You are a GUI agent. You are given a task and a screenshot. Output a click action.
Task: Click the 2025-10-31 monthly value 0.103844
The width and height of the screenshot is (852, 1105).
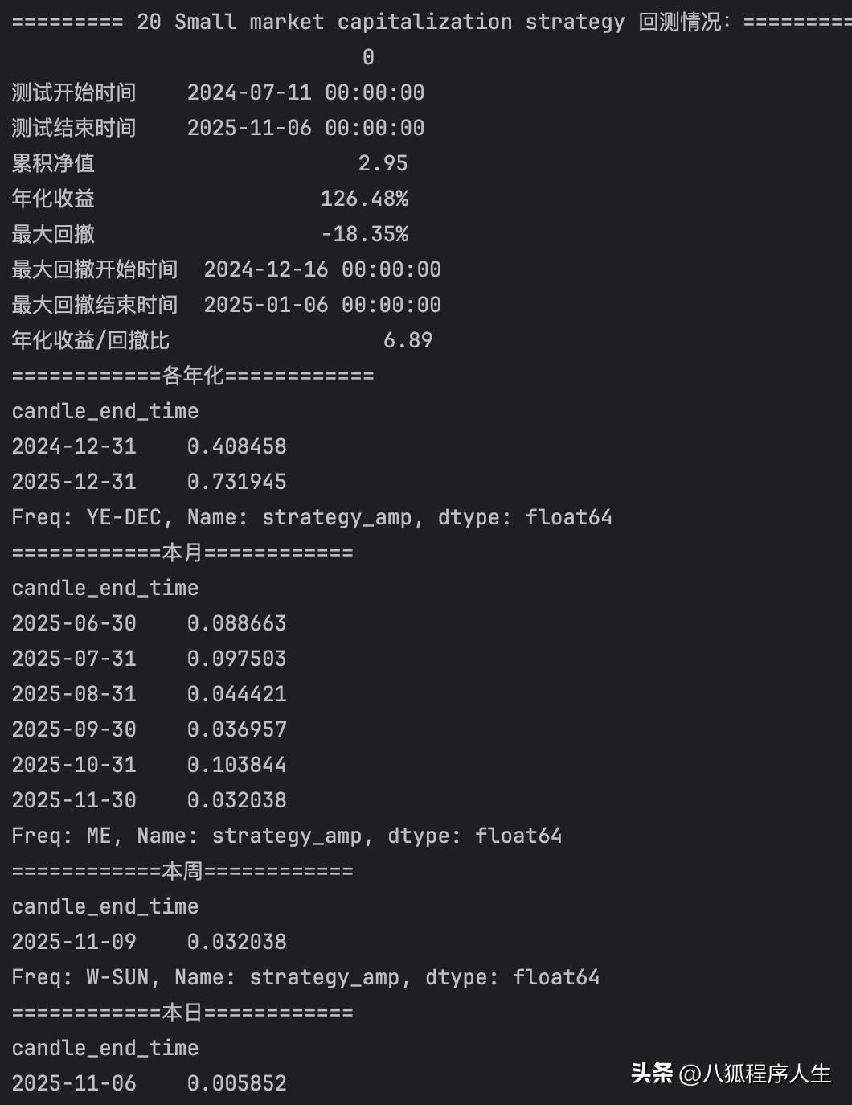[236, 765]
